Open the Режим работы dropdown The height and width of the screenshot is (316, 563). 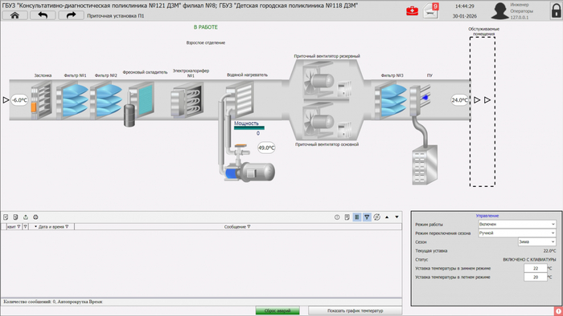tap(517, 225)
